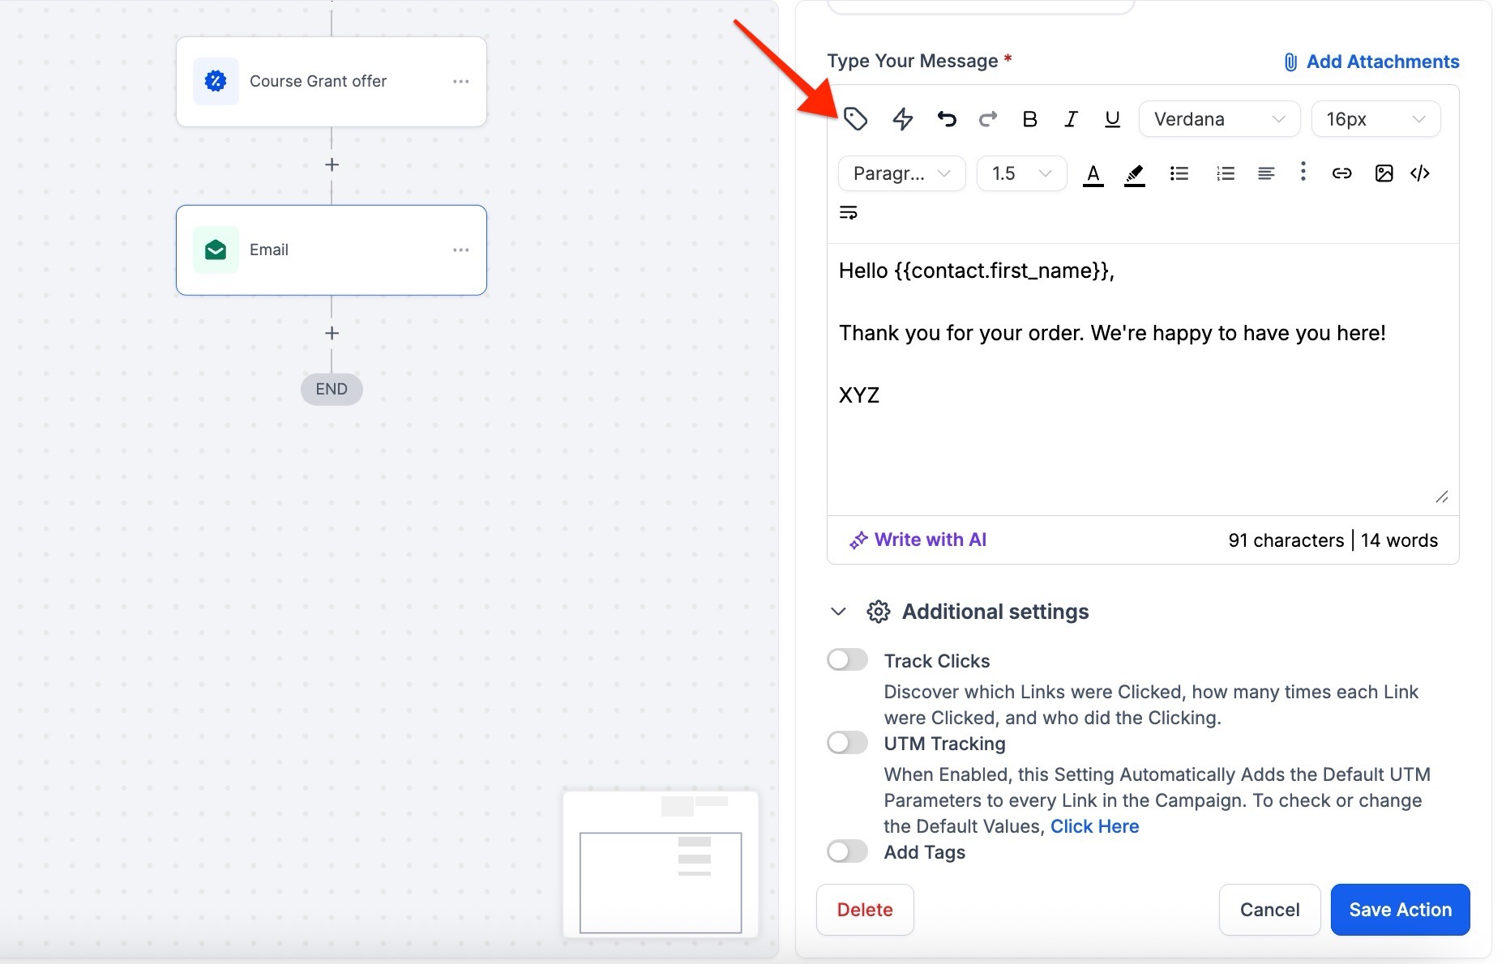The width and height of the screenshot is (1506, 964).
Task: Undo the last edit in message editor
Action: pyautogui.click(x=946, y=119)
